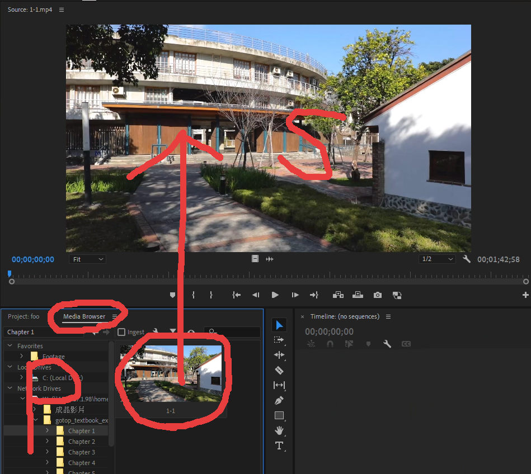Enable the Ingest checkbox
The image size is (531, 474).
click(121, 332)
